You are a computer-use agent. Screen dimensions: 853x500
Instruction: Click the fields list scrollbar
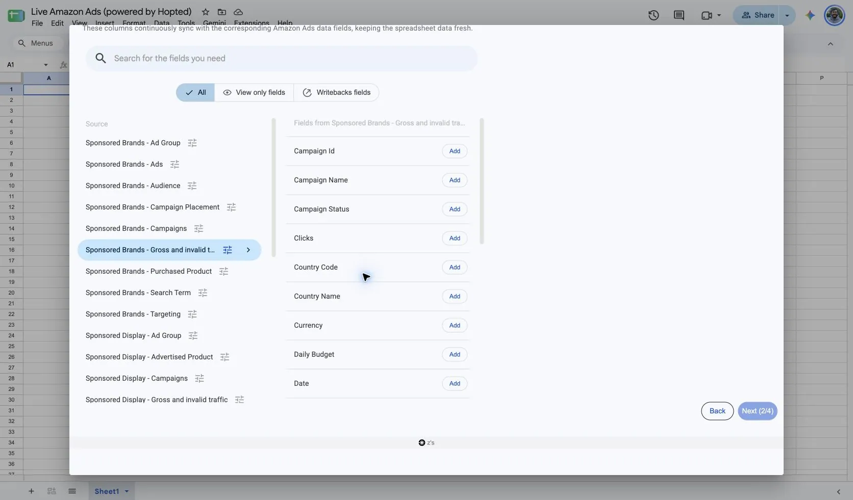(x=482, y=181)
